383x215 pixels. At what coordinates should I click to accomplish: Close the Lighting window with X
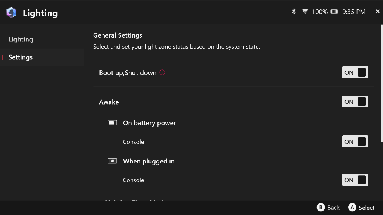[x=377, y=12]
